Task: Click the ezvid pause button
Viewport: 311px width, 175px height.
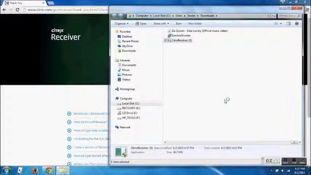Action: 285,161
